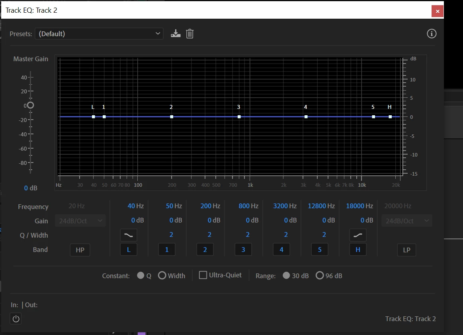Click the Master Gain slider knob

[30, 105]
